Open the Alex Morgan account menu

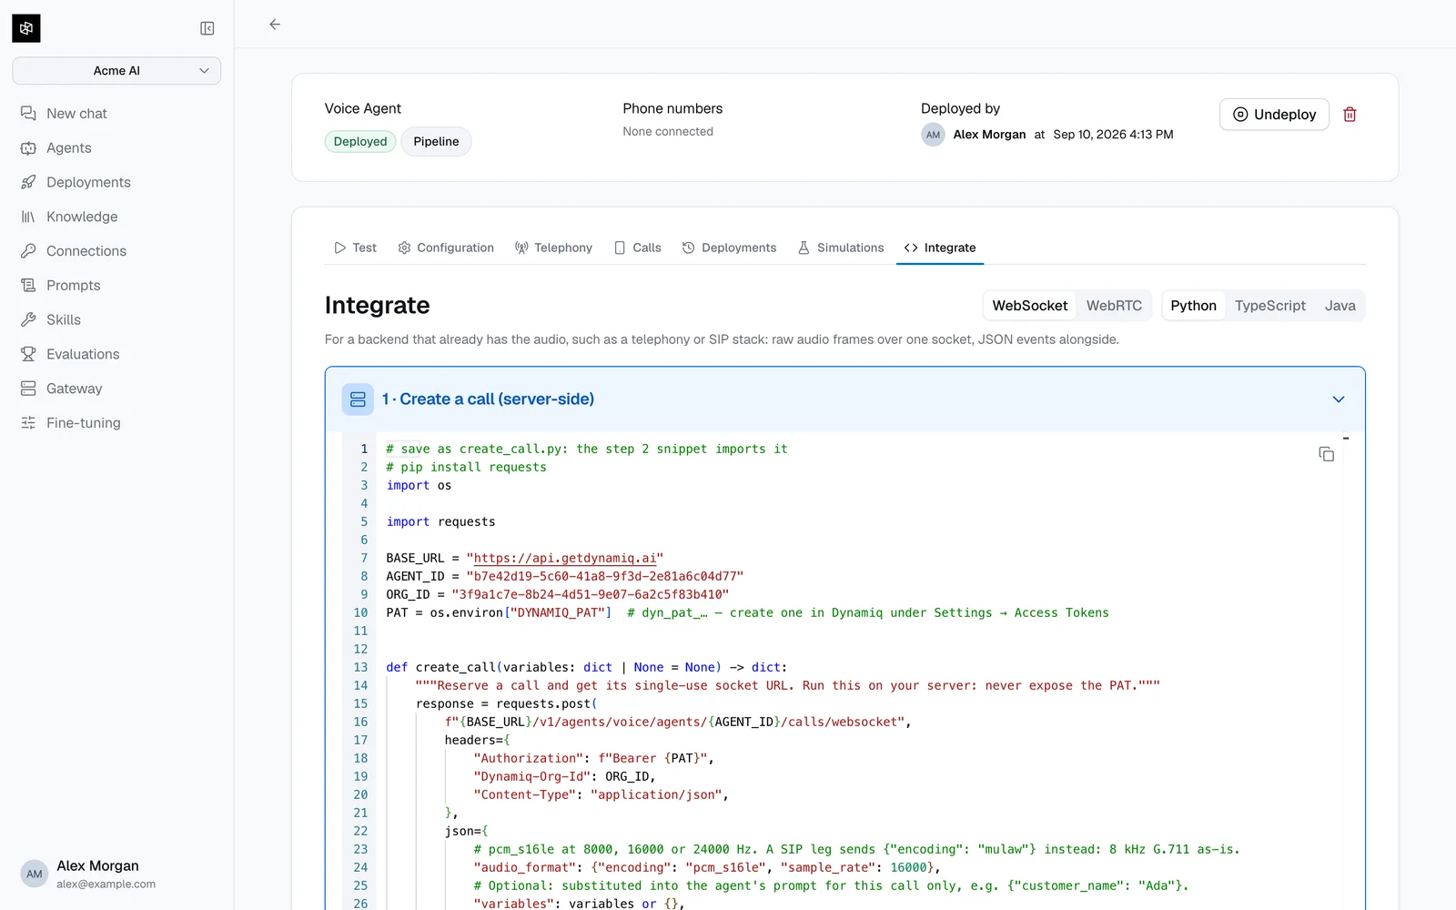click(116, 874)
